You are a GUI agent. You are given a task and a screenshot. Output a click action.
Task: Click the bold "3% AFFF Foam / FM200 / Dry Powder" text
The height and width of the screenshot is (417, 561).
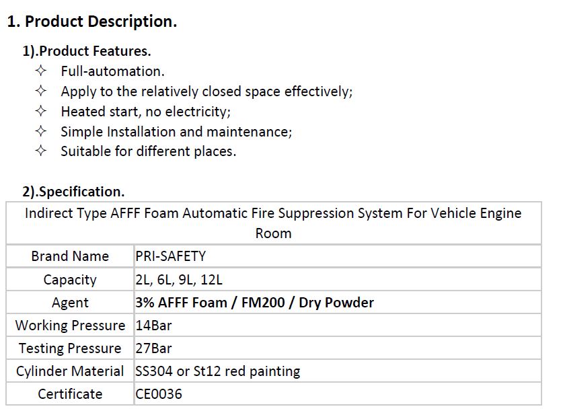click(254, 303)
